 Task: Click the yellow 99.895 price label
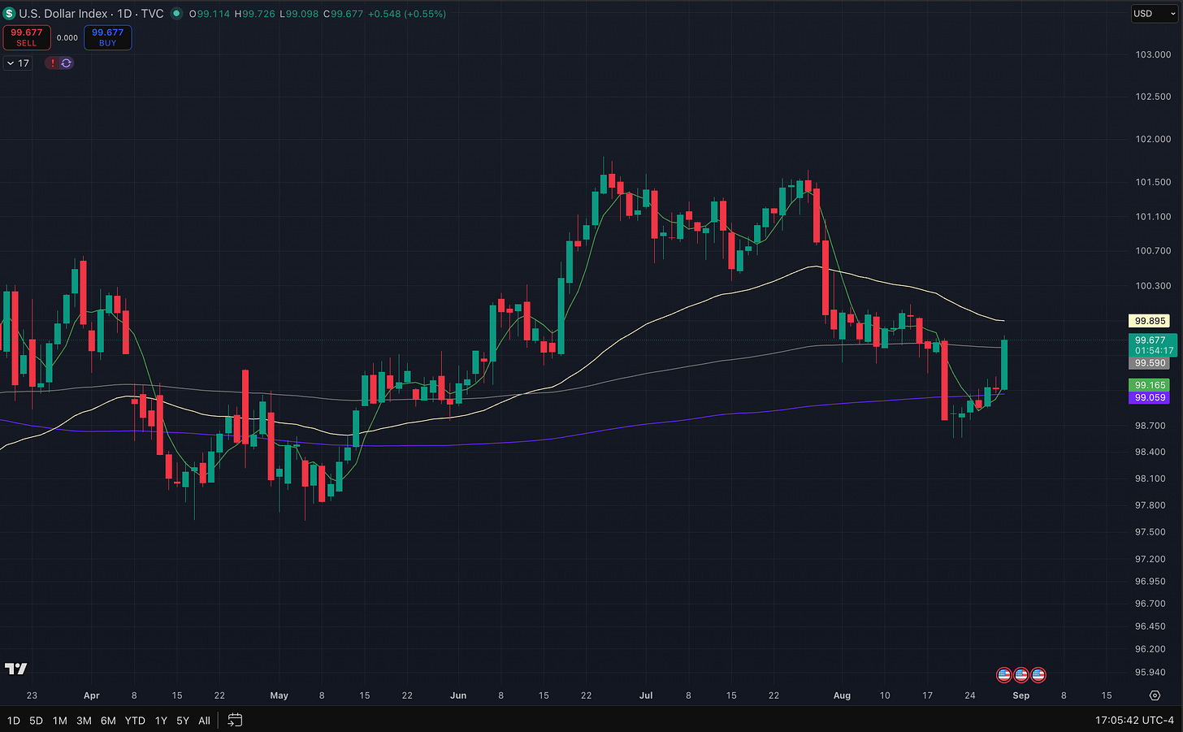(1150, 321)
